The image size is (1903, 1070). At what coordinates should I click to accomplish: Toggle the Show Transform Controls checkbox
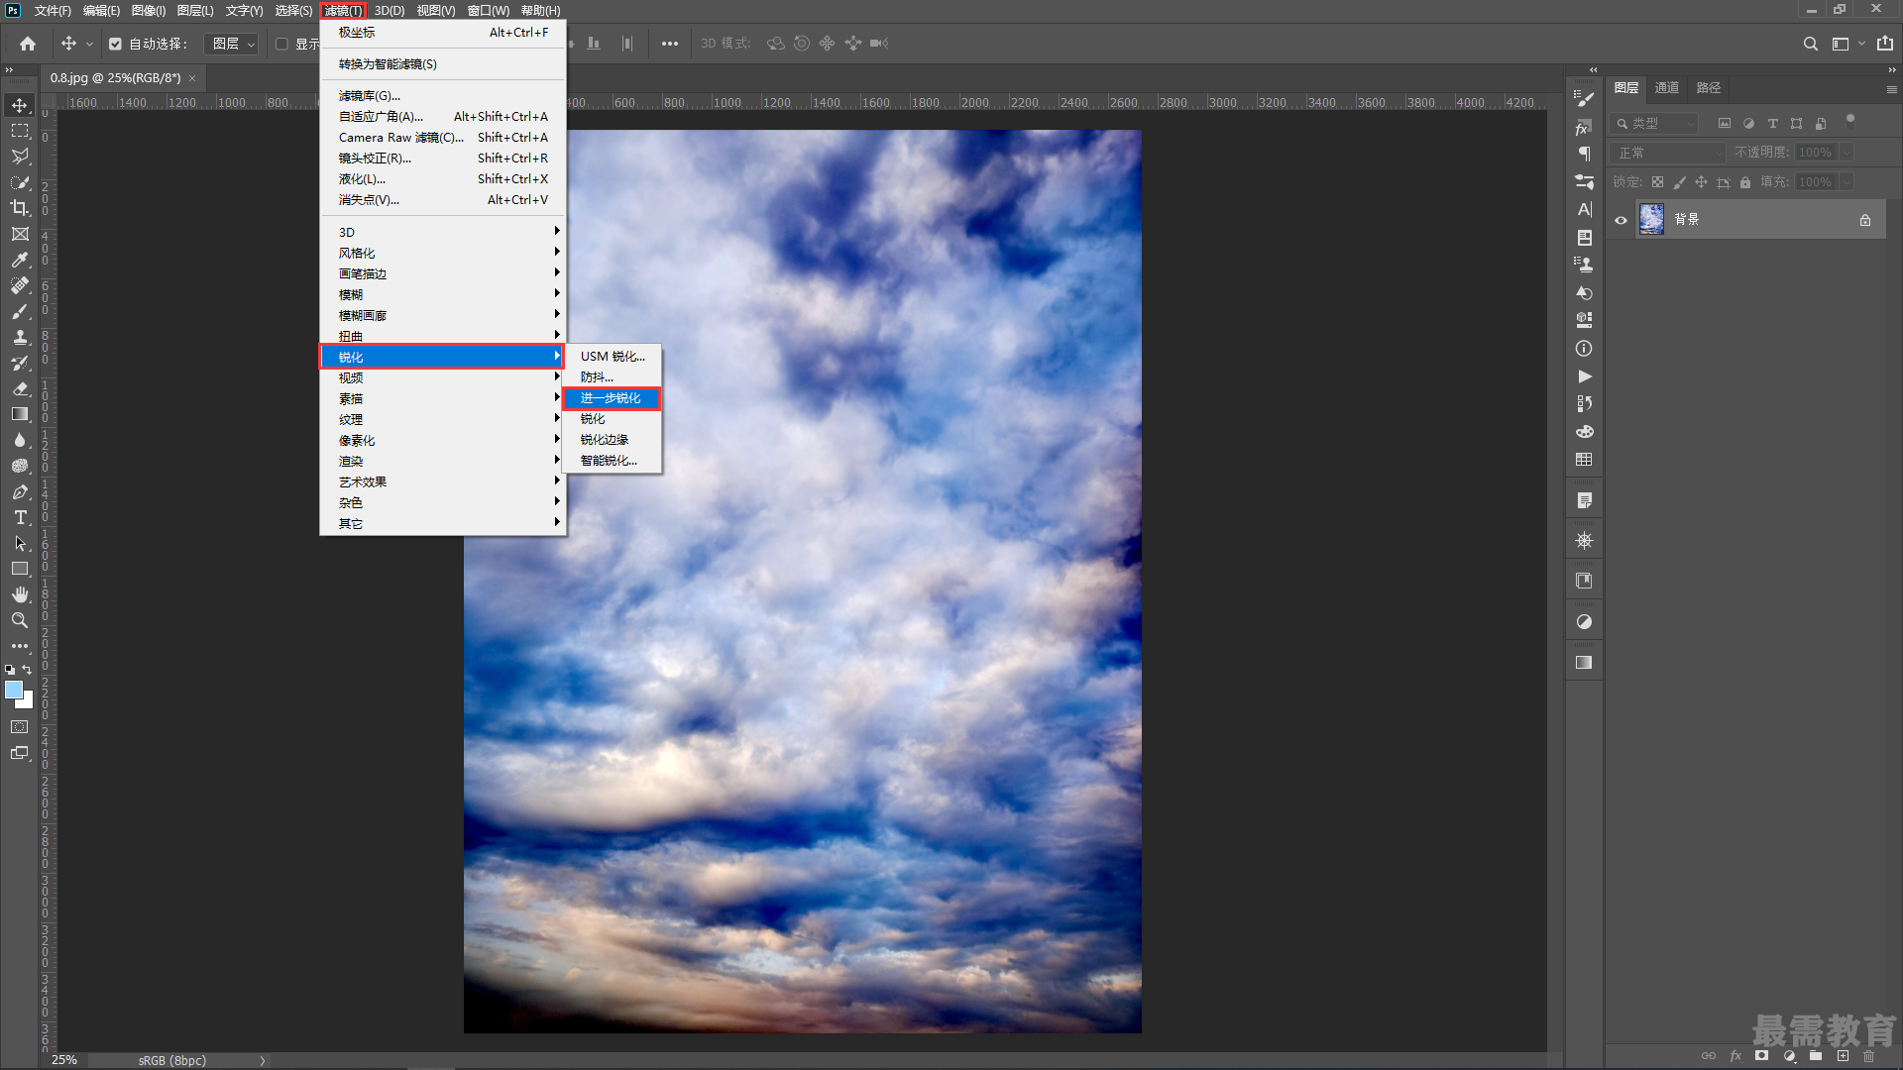pos(281,44)
